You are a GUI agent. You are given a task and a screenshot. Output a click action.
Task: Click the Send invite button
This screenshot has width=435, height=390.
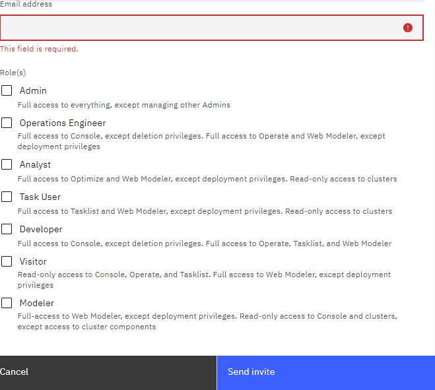coord(325,372)
